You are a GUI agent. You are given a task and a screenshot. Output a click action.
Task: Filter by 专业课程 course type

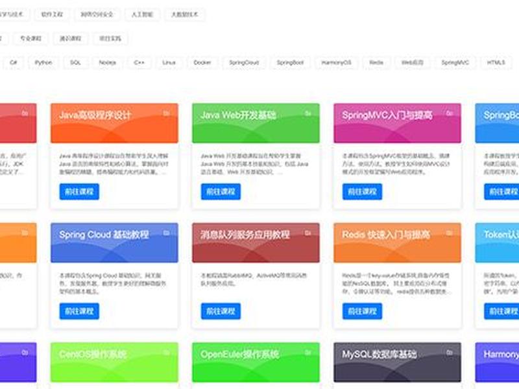[x=30, y=38]
